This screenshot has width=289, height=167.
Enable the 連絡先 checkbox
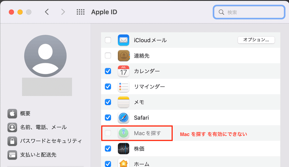tap(108, 55)
